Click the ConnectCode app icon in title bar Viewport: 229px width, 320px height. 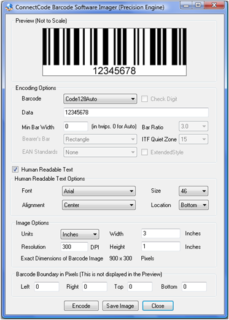point(9,7)
